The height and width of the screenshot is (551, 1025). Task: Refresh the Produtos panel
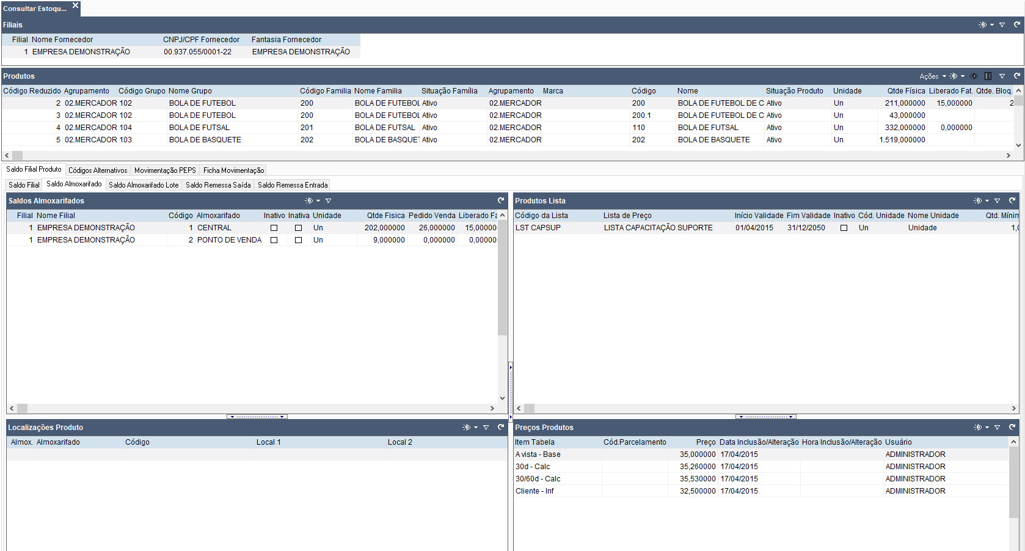click(x=1016, y=76)
